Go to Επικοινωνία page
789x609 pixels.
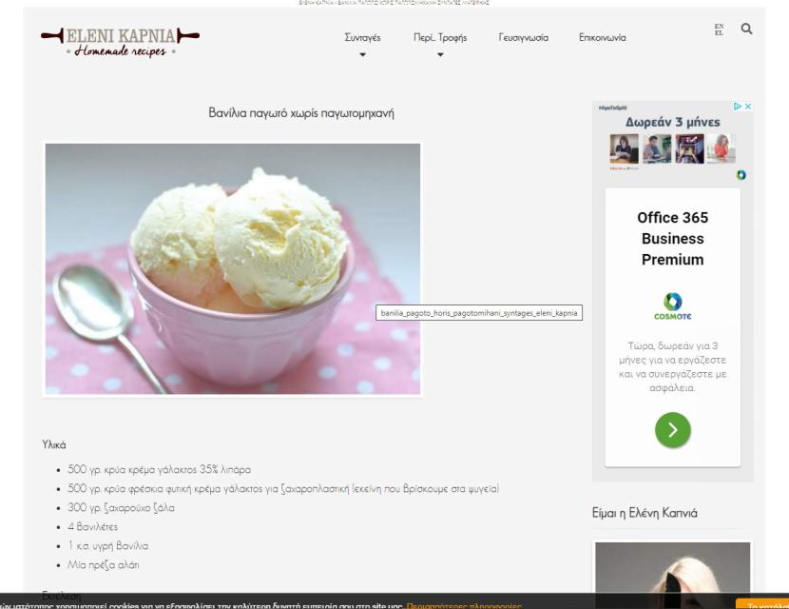tap(603, 37)
